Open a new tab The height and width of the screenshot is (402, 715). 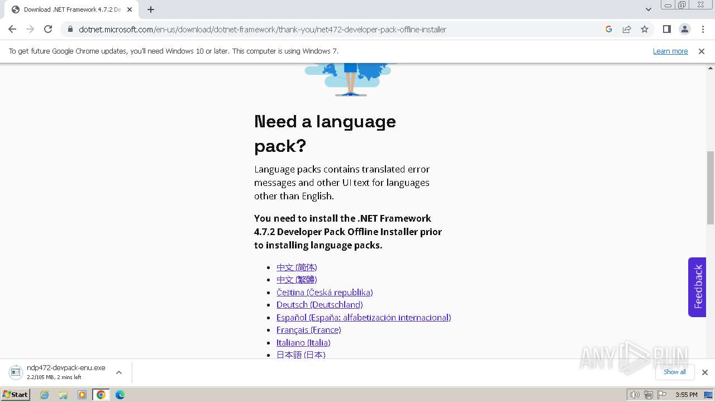pos(151,9)
